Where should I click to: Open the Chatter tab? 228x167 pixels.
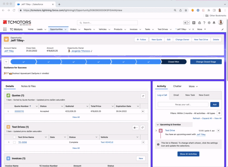[177, 86]
